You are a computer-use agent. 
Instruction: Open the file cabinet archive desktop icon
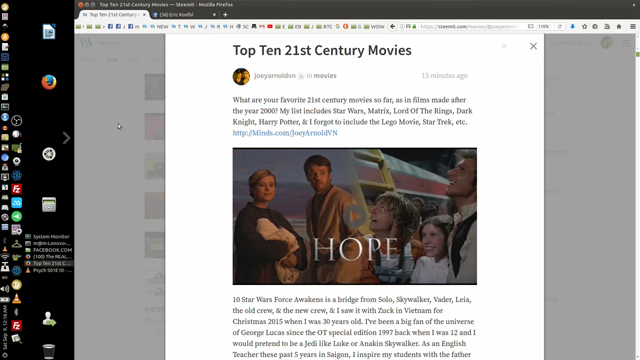coord(49,204)
